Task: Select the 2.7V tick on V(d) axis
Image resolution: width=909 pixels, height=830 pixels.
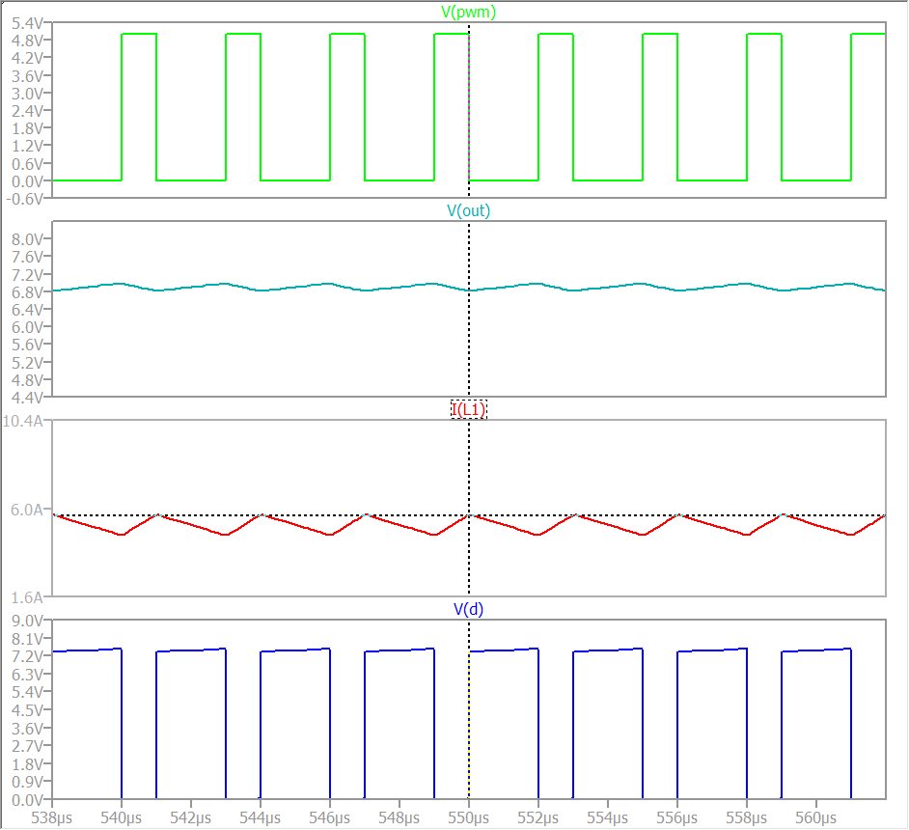Action: point(27,746)
